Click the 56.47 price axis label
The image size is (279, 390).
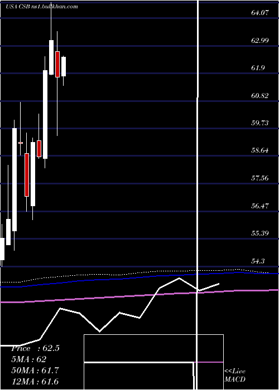pyautogui.click(x=260, y=206)
